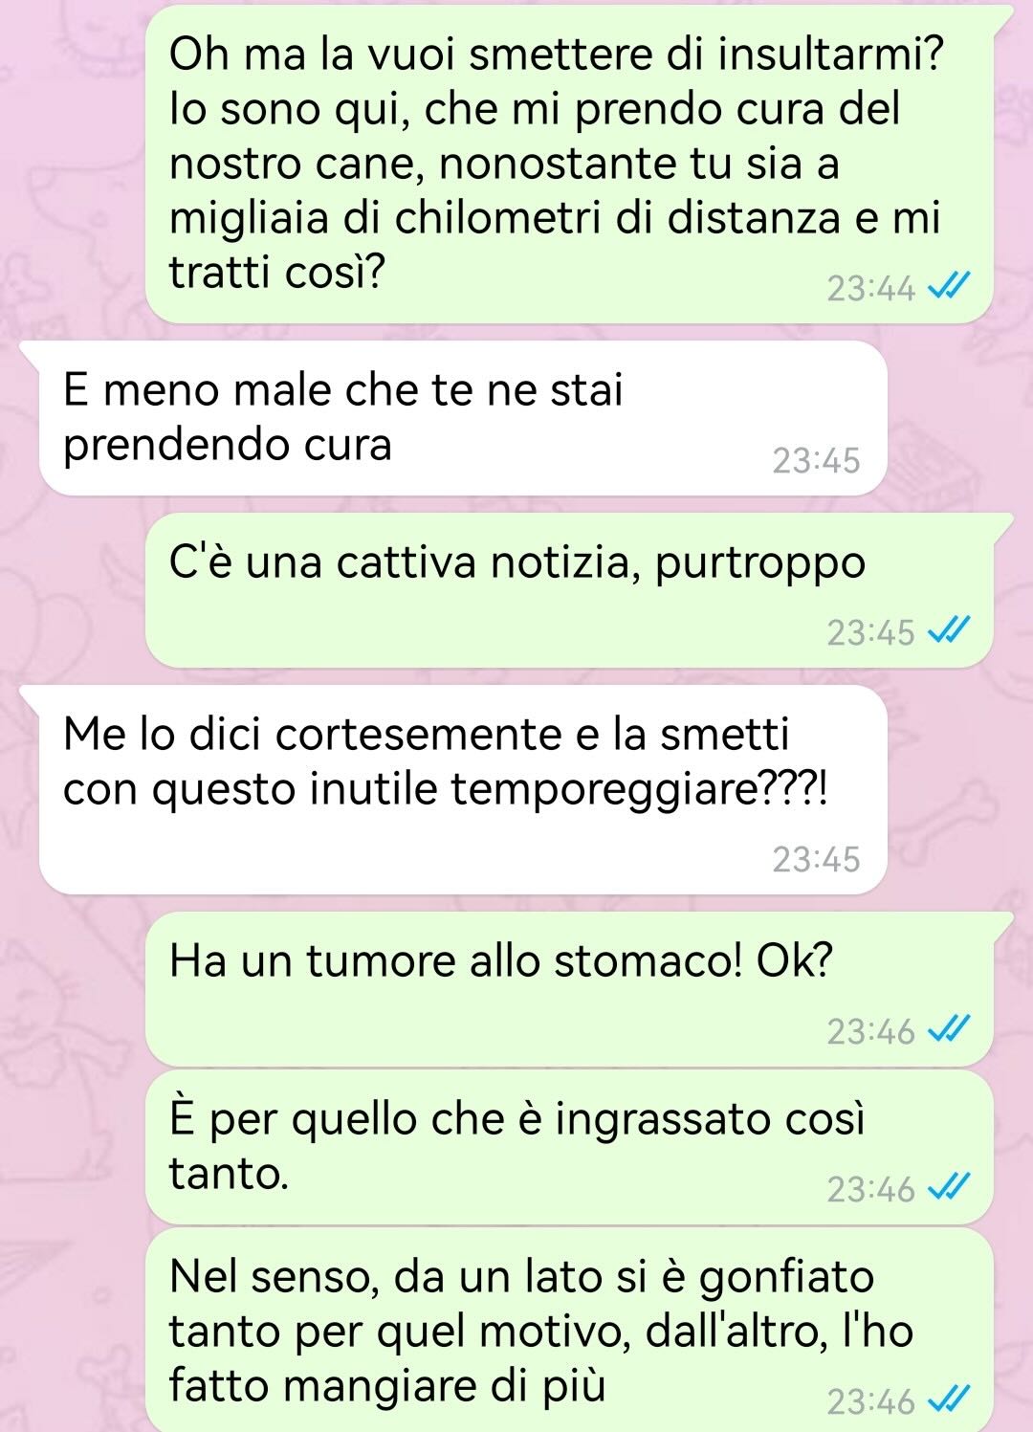This screenshot has height=1432, width=1033.
Task: Tap the 23:45 timestamp under 'prendendo cura'
Action: click(x=816, y=460)
